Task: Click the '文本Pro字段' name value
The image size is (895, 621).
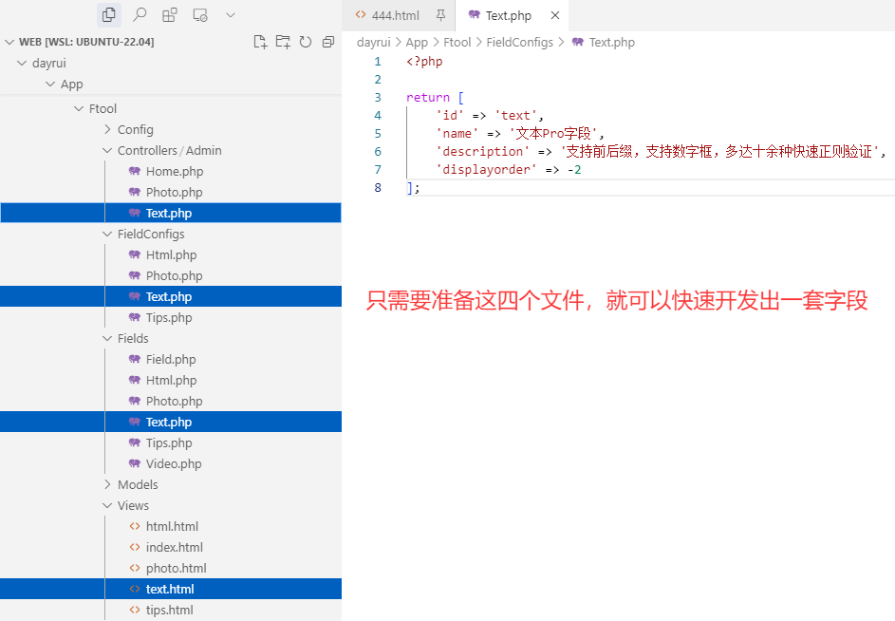Action: [553, 133]
